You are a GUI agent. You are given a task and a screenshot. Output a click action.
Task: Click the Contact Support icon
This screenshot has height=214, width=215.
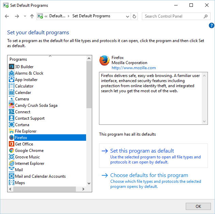click(x=12, y=118)
